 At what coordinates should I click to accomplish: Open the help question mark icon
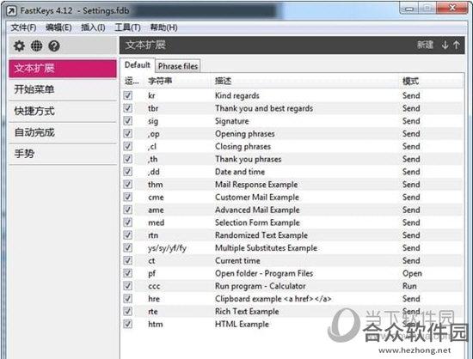[54, 46]
